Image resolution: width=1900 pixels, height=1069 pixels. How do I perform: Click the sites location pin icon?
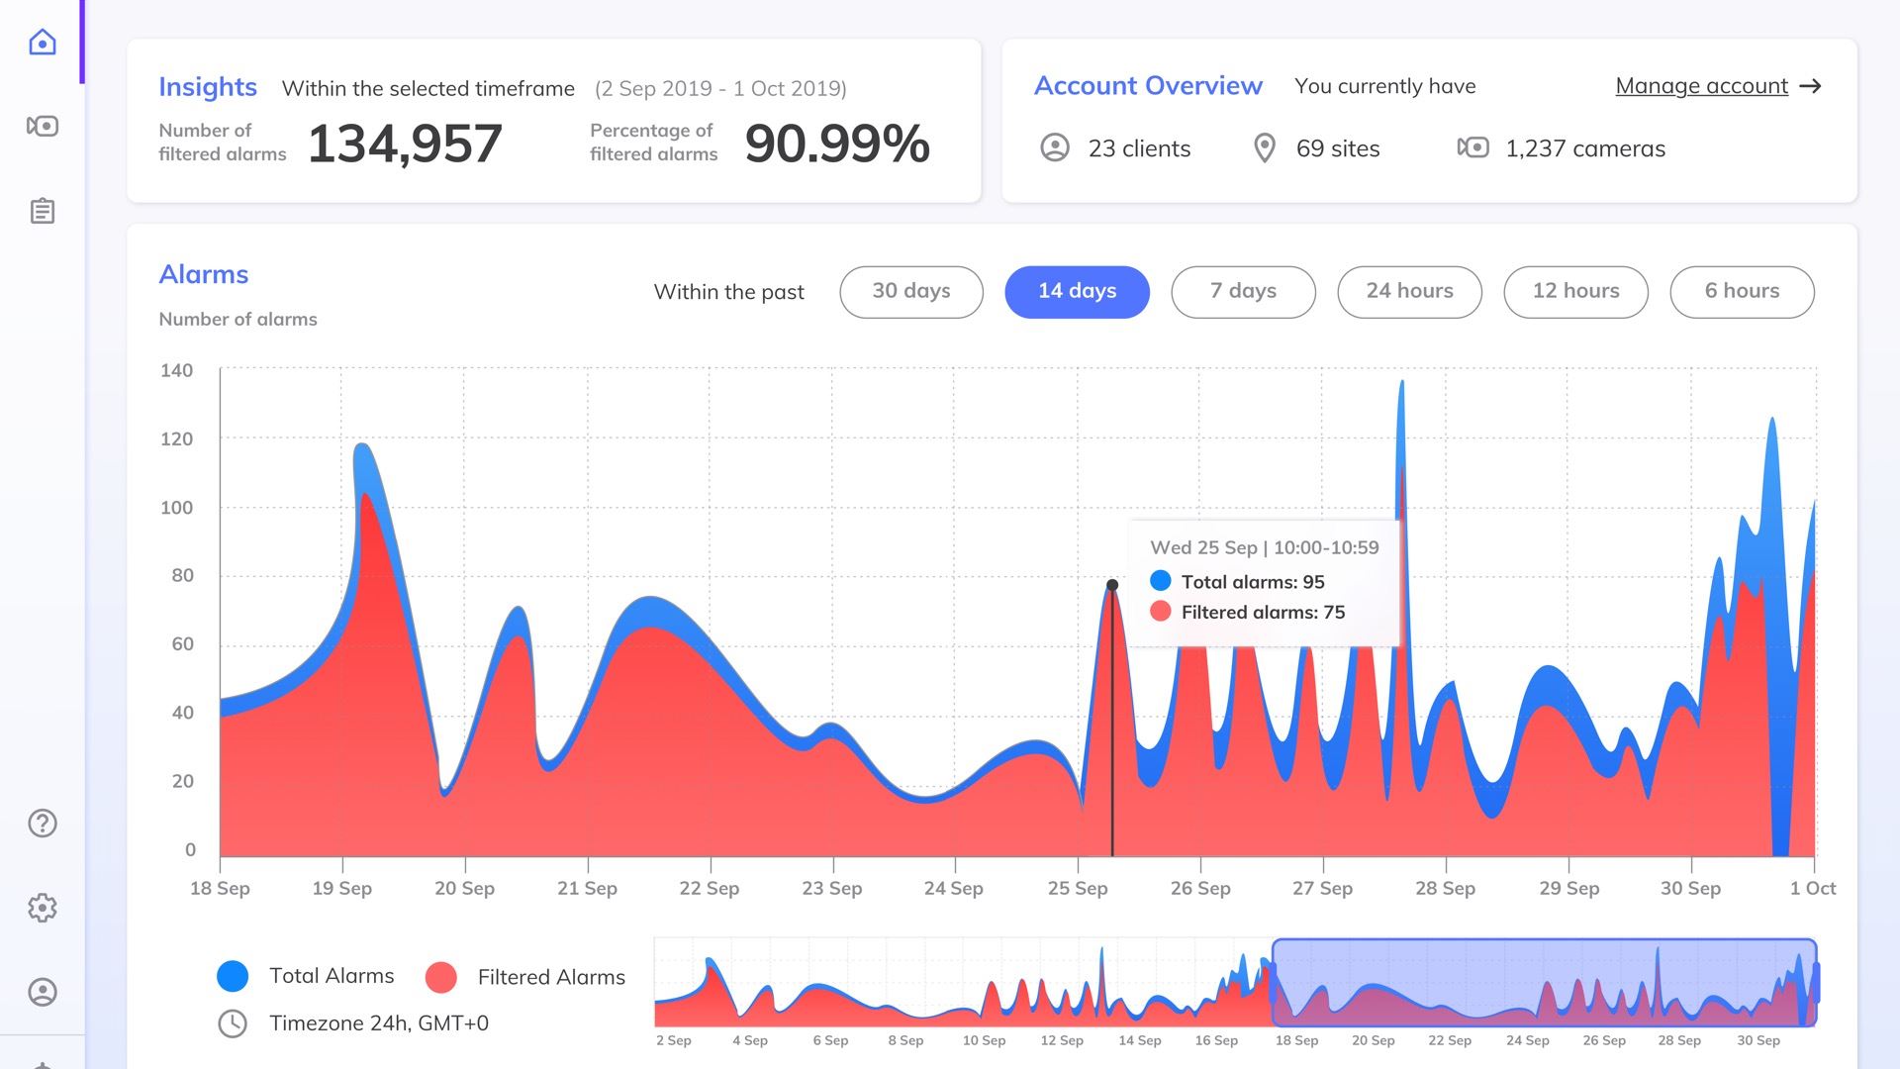pyautogui.click(x=1264, y=148)
